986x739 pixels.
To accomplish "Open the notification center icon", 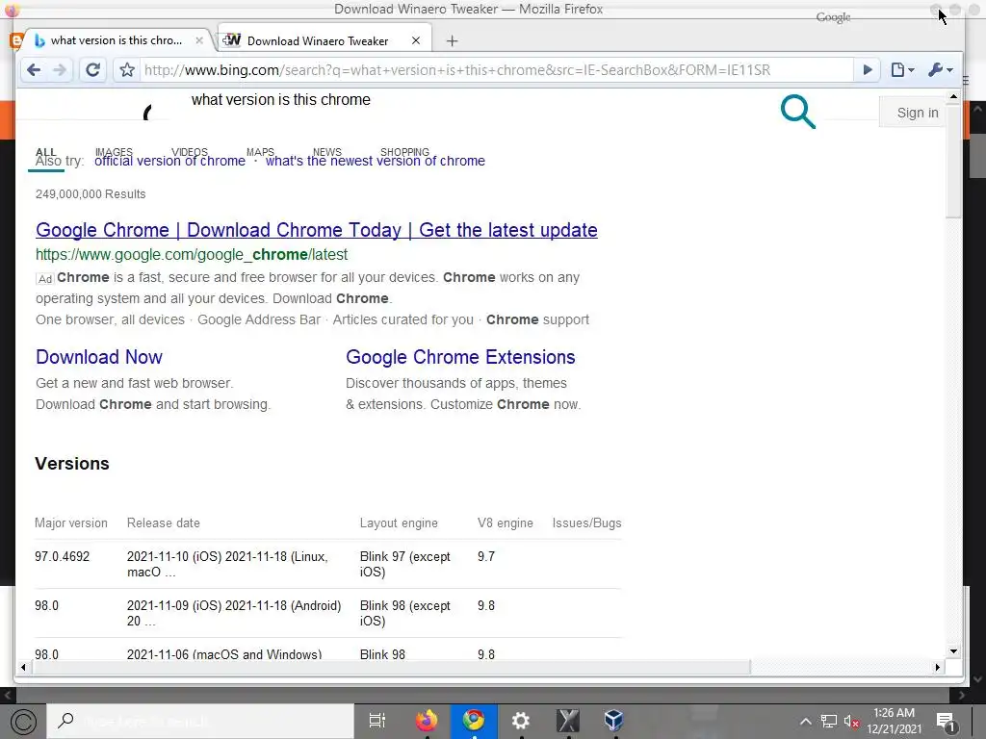I will click(946, 722).
